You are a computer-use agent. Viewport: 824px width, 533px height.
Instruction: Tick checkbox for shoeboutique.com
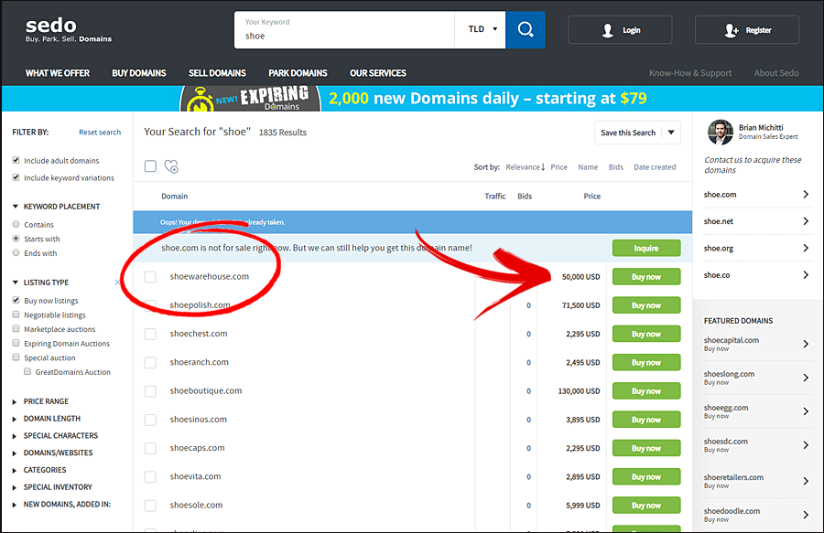tap(150, 390)
